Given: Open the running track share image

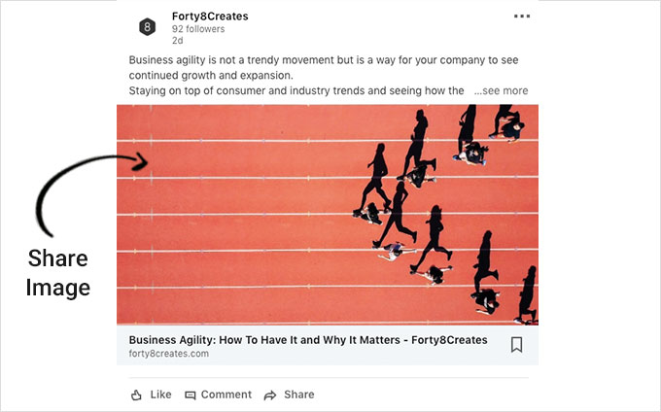Looking at the screenshot, I should tap(328, 215).
